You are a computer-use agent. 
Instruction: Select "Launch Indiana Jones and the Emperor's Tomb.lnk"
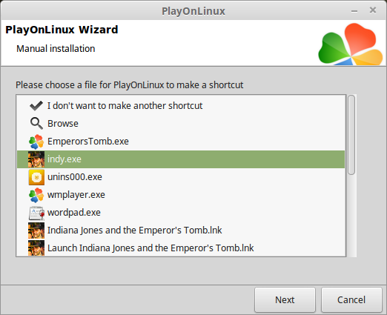click(150, 248)
